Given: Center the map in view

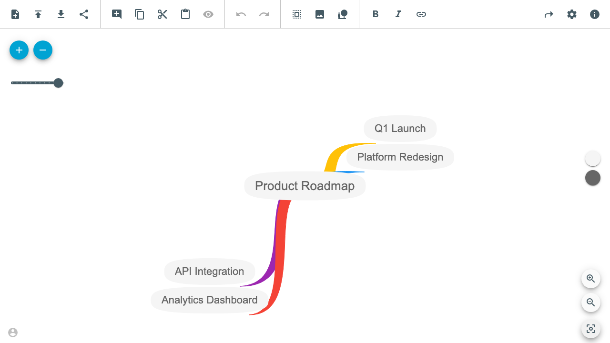Looking at the screenshot, I should tap(591, 329).
